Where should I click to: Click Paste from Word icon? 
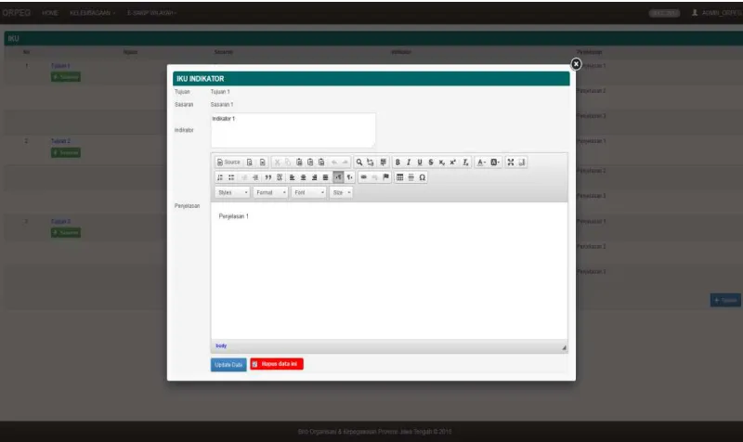[x=321, y=162]
